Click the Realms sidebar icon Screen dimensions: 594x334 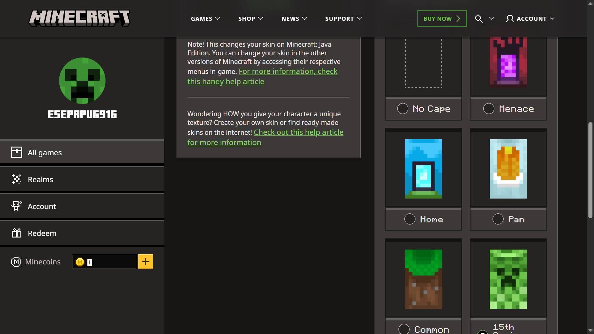(x=17, y=179)
